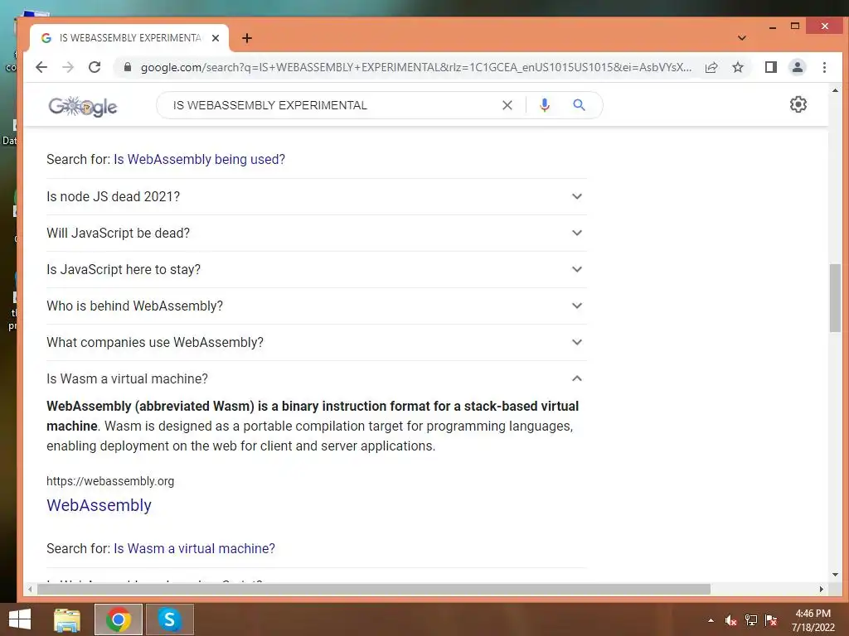Clear the search box with X
Screen dimensions: 849x636
pyautogui.click(x=507, y=105)
